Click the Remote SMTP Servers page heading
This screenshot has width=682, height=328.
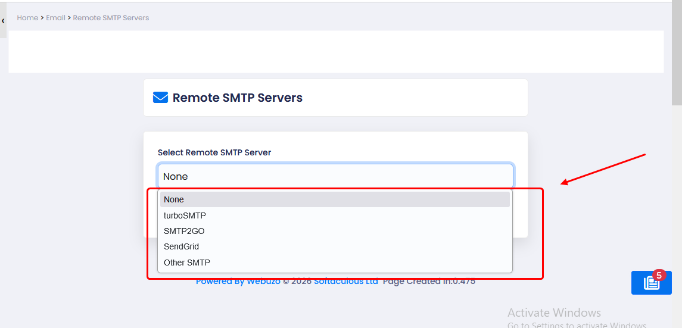[x=237, y=98]
